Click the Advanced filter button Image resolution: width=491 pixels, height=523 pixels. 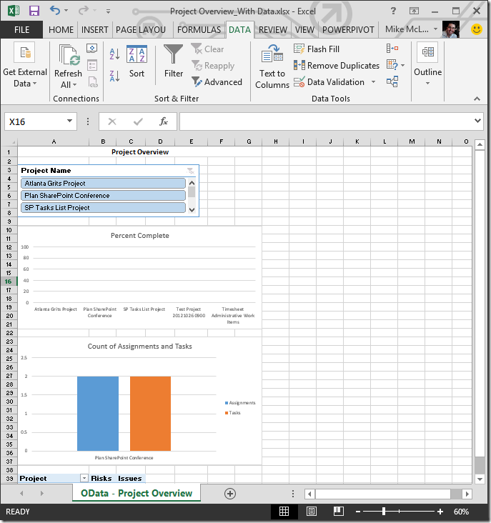coord(217,82)
